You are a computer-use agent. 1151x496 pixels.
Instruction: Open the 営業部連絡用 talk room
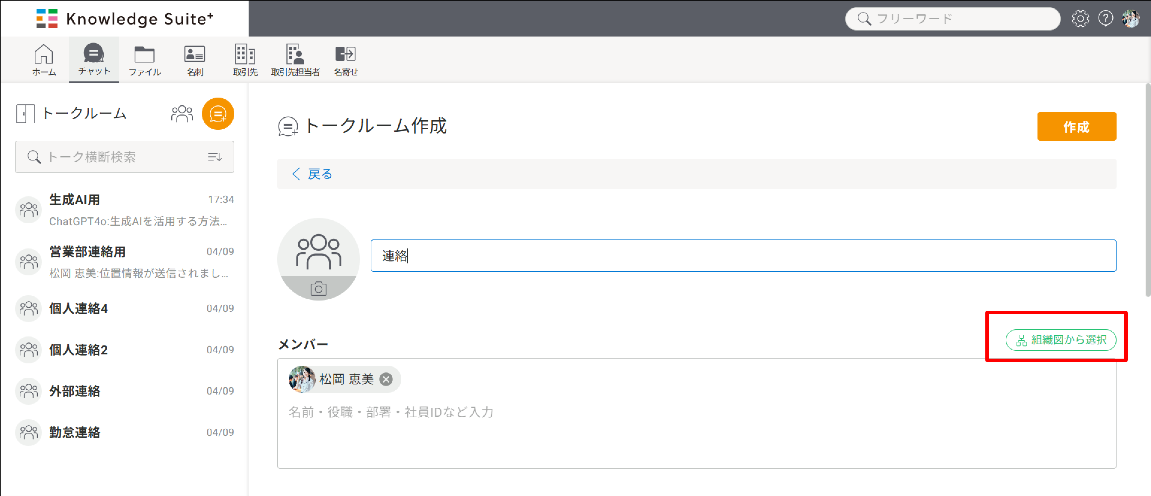point(124,262)
